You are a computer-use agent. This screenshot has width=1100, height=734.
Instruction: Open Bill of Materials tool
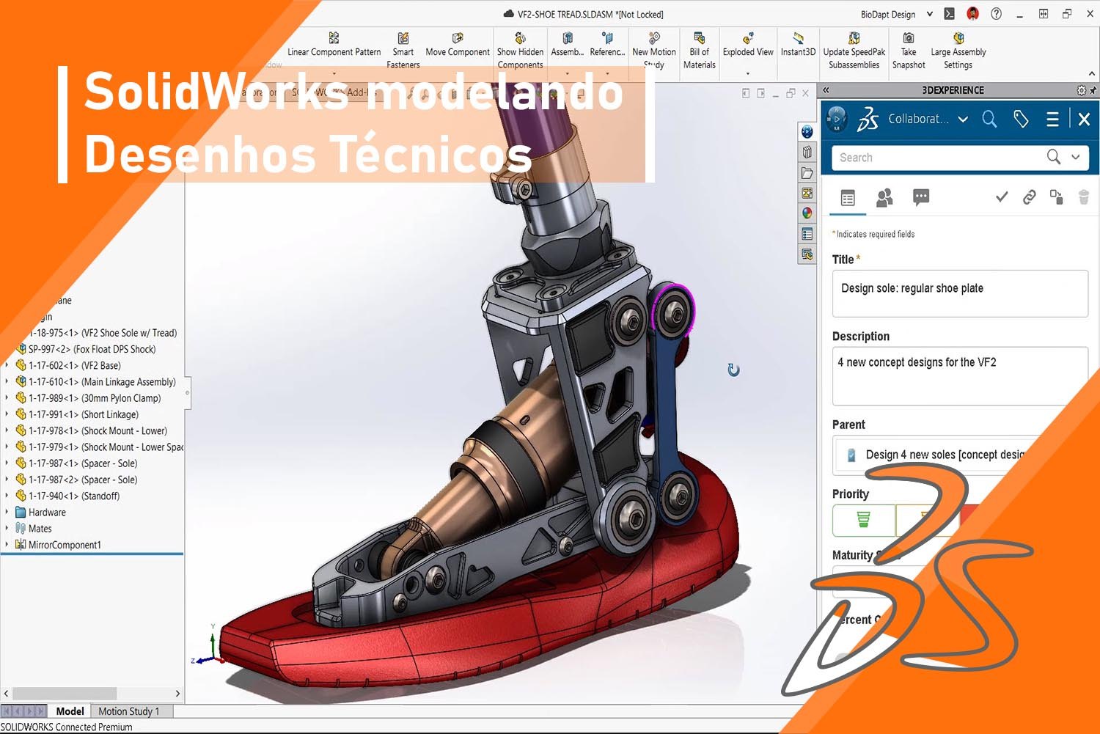(699, 51)
